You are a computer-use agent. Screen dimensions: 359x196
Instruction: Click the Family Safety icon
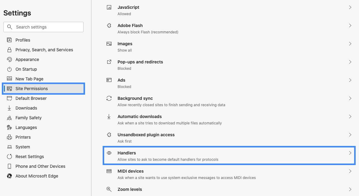(9, 117)
